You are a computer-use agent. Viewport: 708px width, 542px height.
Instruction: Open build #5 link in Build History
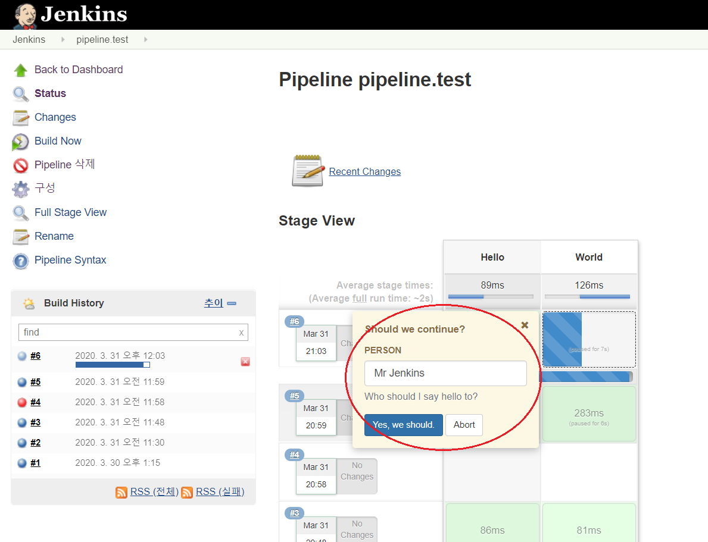point(36,382)
